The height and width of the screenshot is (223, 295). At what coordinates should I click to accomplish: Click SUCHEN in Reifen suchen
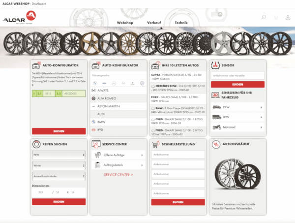tap(59, 202)
